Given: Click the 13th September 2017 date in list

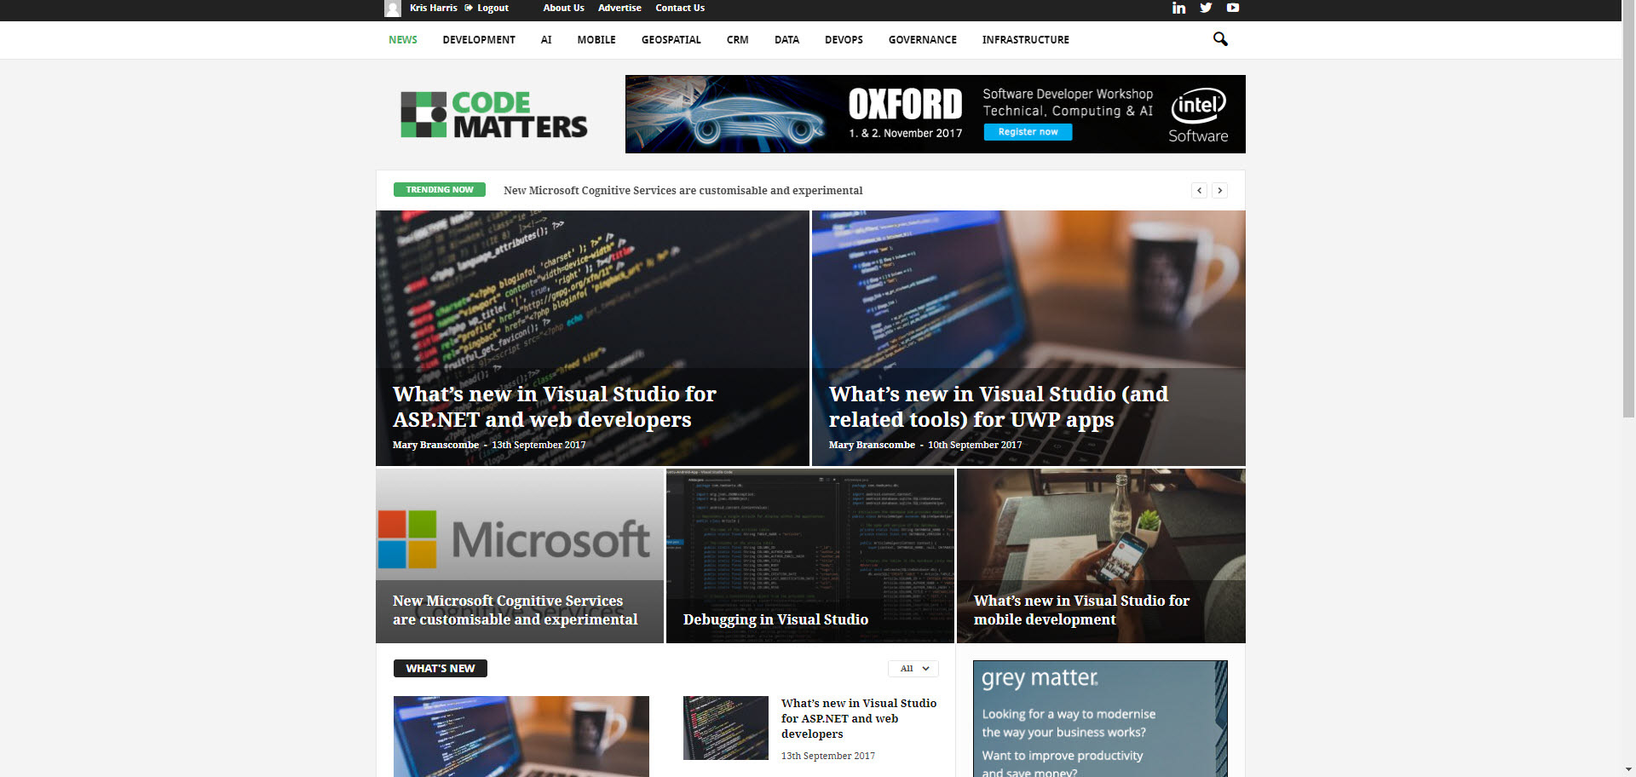Looking at the screenshot, I should (x=828, y=756).
